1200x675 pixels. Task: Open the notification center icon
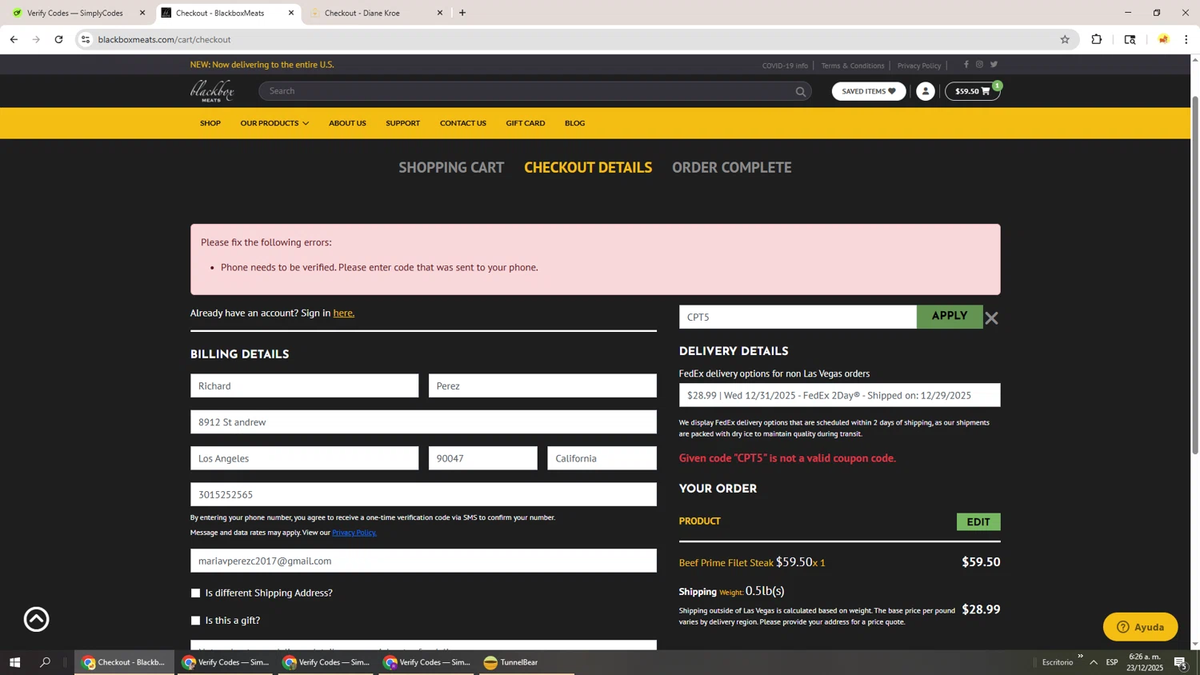point(1180,662)
